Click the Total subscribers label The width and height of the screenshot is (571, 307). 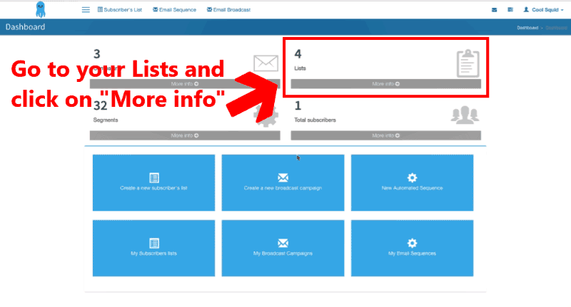tap(315, 120)
